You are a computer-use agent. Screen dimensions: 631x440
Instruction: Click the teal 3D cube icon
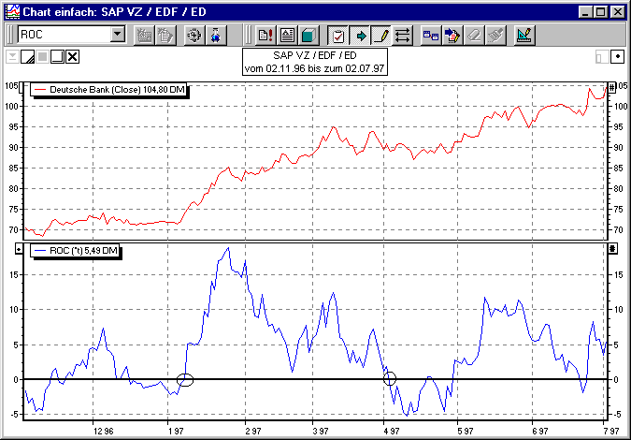308,36
